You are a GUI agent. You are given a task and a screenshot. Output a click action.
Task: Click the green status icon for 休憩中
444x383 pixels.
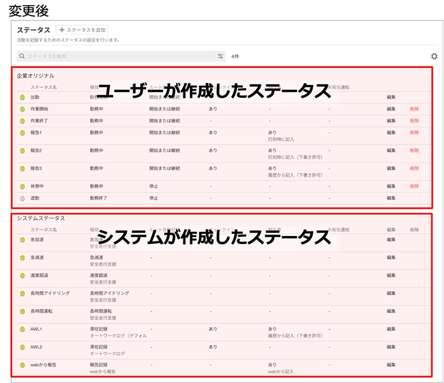(x=22, y=186)
